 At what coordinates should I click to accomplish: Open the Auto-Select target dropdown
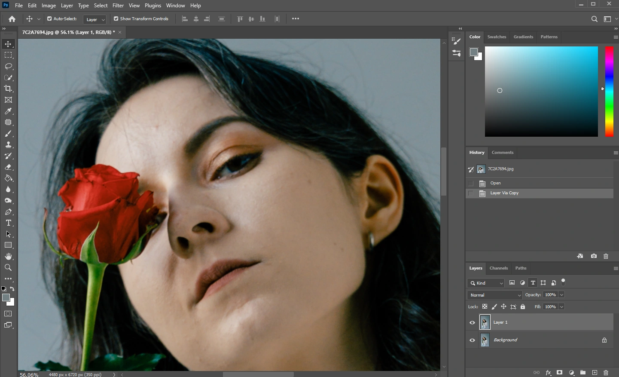click(95, 19)
